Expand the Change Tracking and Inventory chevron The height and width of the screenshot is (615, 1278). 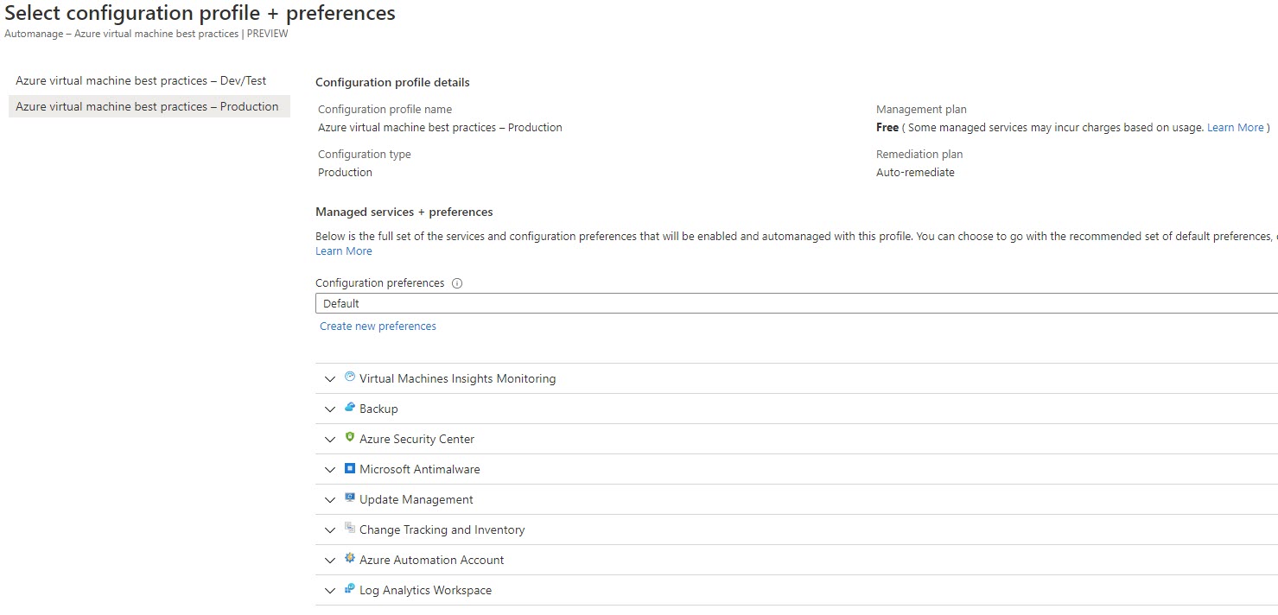[x=329, y=530]
